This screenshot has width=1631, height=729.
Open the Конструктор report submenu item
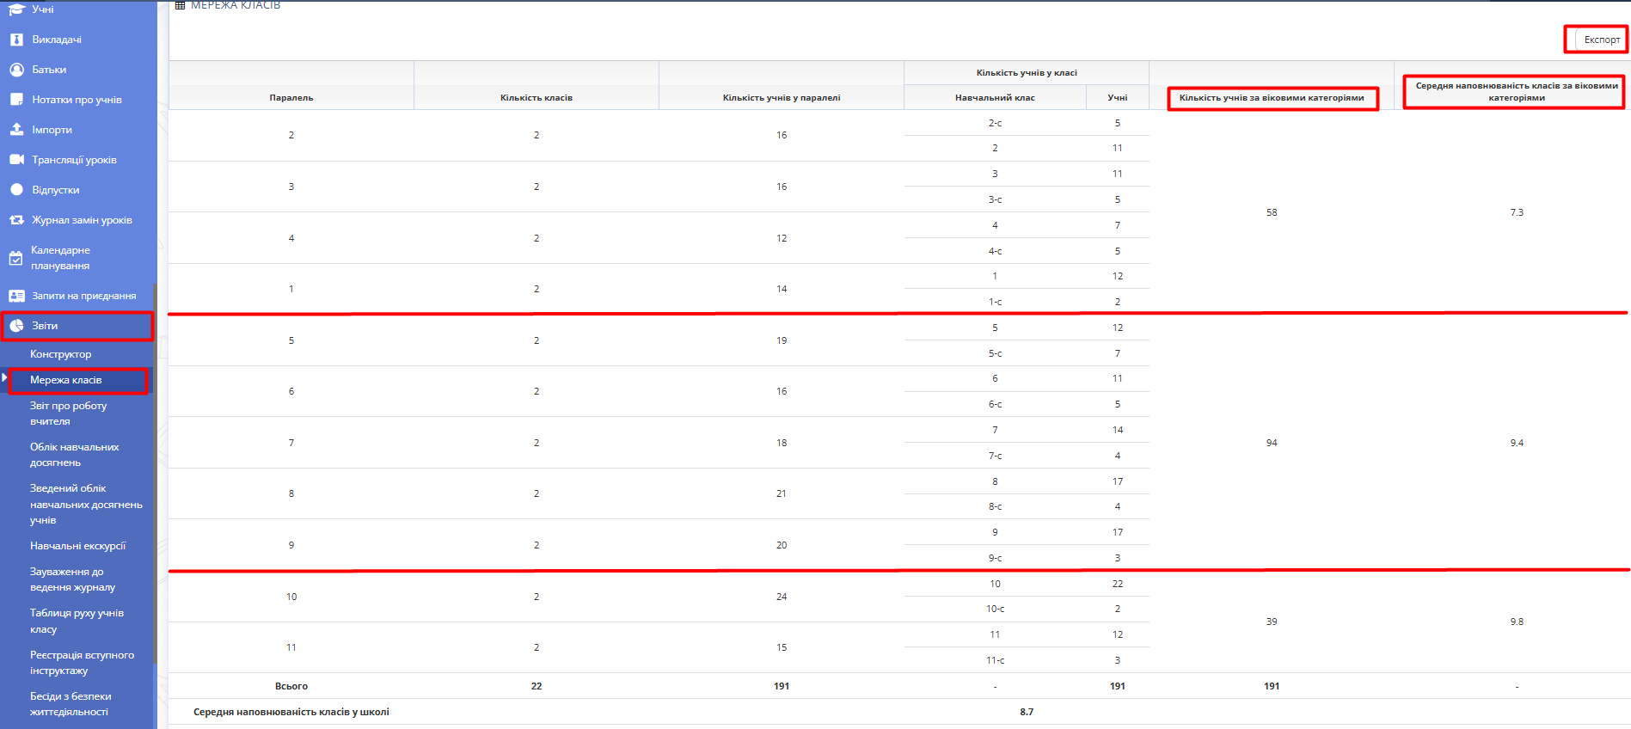[60, 354]
